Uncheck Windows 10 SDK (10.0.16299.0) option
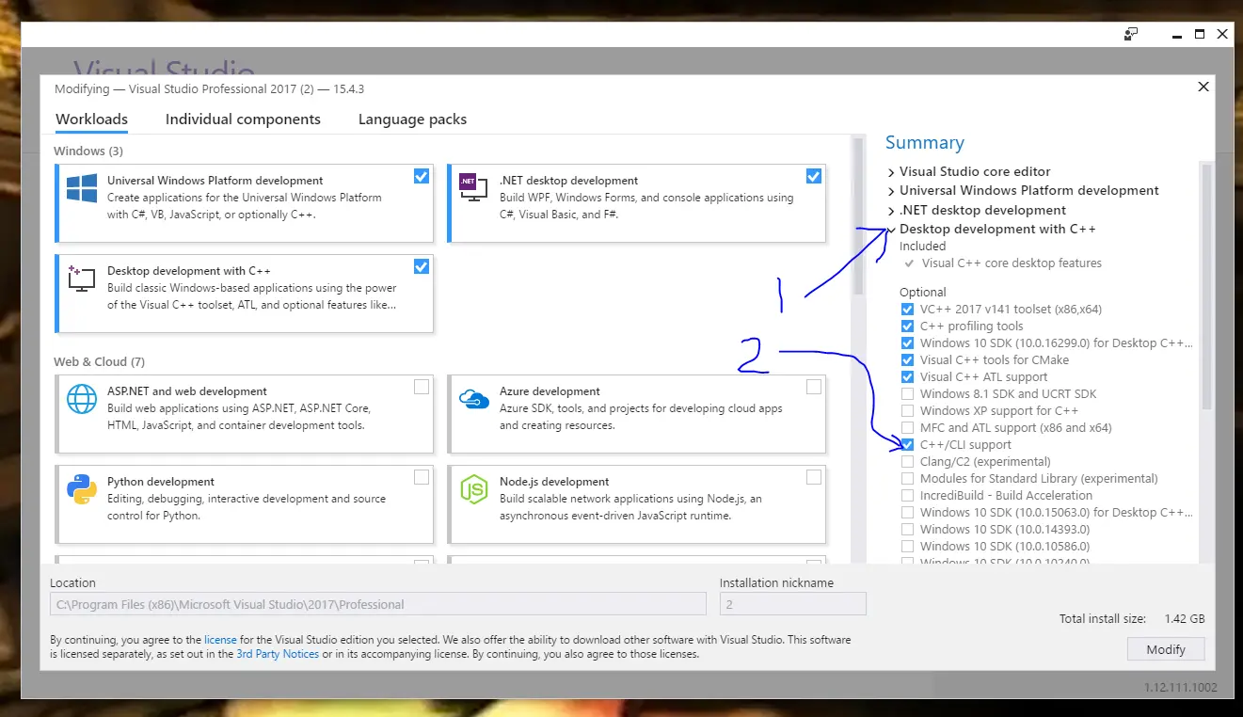 (x=907, y=343)
